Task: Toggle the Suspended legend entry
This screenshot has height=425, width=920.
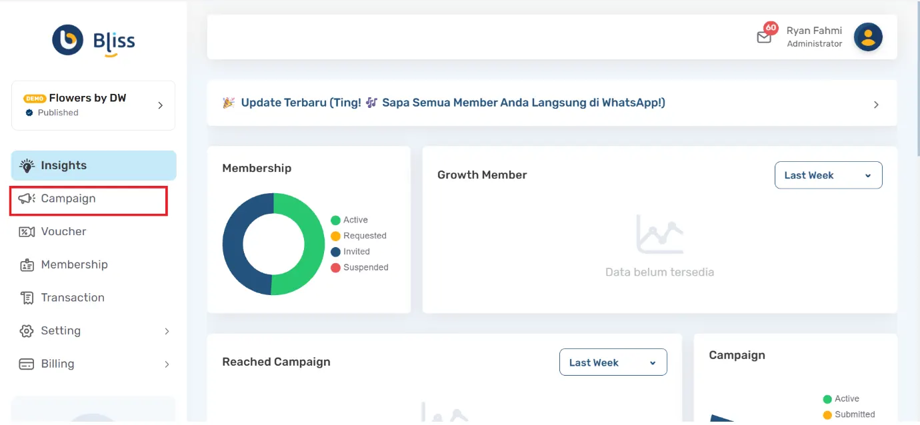Action: [360, 267]
